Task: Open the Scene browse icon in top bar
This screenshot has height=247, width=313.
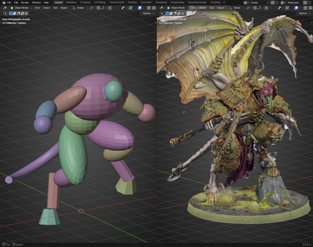Action: click(247, 3)
